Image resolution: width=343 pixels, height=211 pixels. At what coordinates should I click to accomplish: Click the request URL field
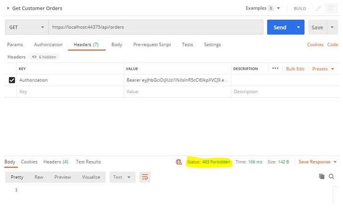click(x=155, y=27)
